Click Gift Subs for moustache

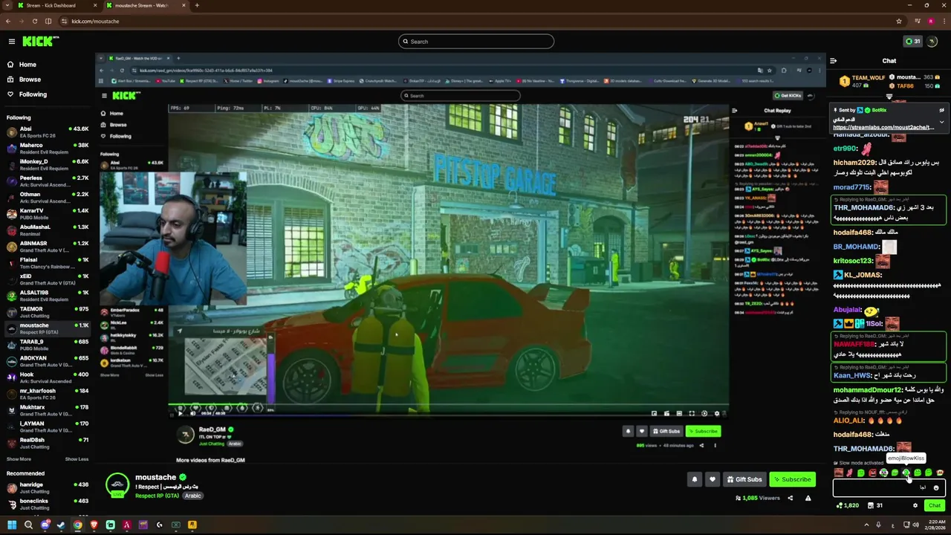click(x=744, y=479)
